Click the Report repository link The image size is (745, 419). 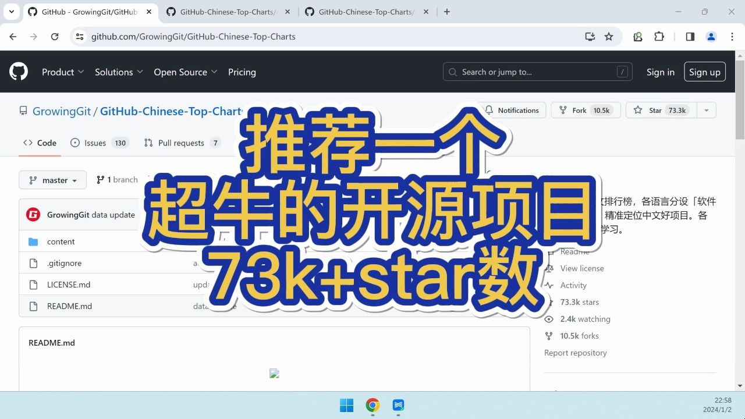[x=575, y=353]
